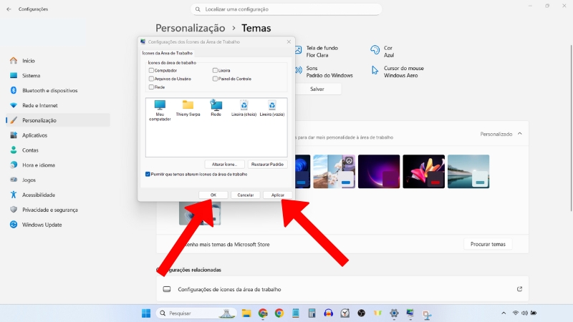Toggle the Arquivos do Usuário checkbox
The height and width of the screenshot is (322, 573).
[151, 79]
